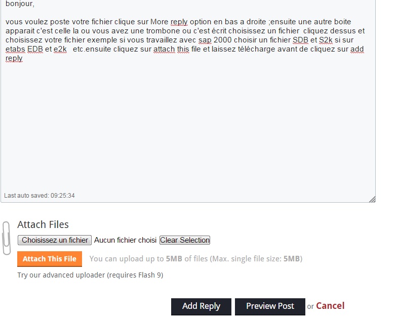The width and height of the screenshot is (398, 320).
Task: Open the advanced uploader link
Action: coord(90,275)
